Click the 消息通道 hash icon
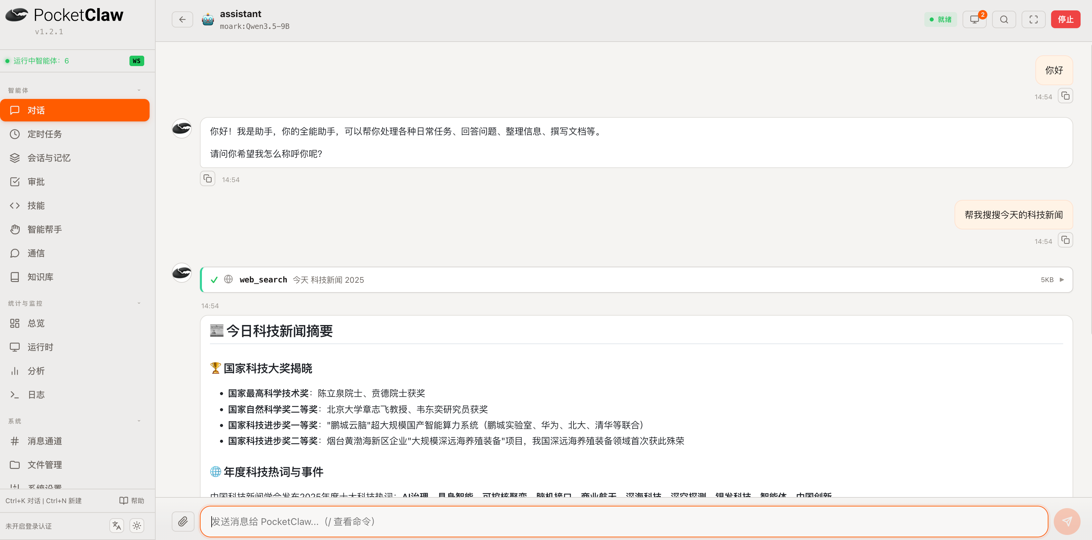This screenshot has height=540, width=1092. pyautogui.click(x=15, y=441)
